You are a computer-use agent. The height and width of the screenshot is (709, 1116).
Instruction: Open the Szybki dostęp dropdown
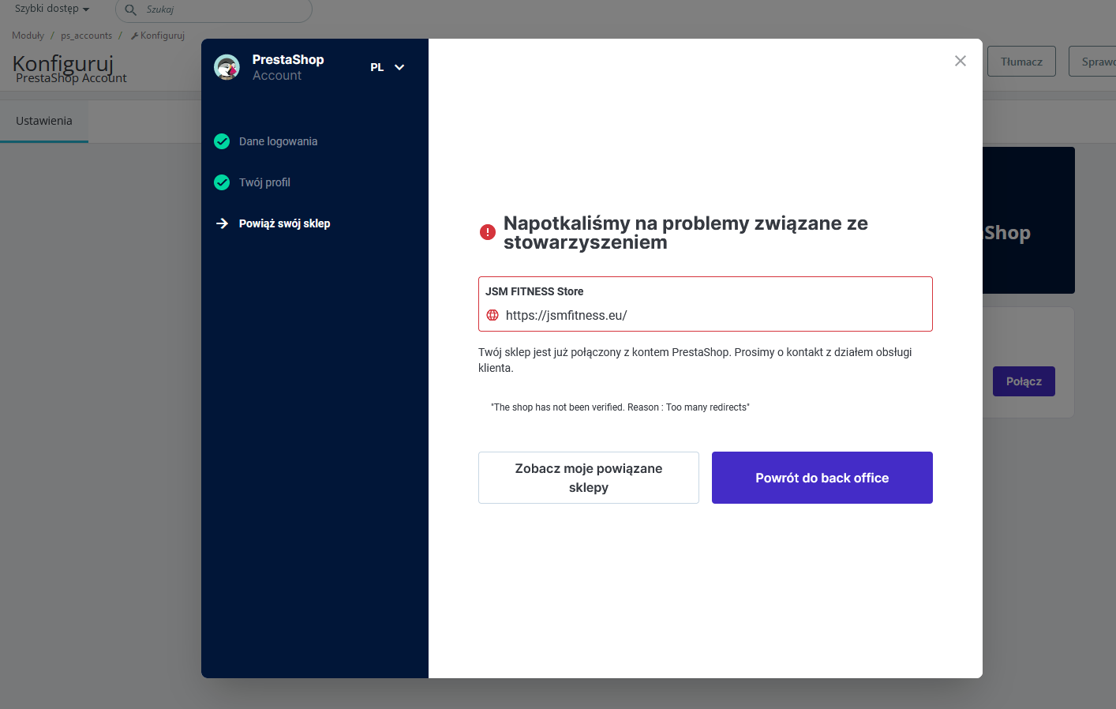[52, 9]
